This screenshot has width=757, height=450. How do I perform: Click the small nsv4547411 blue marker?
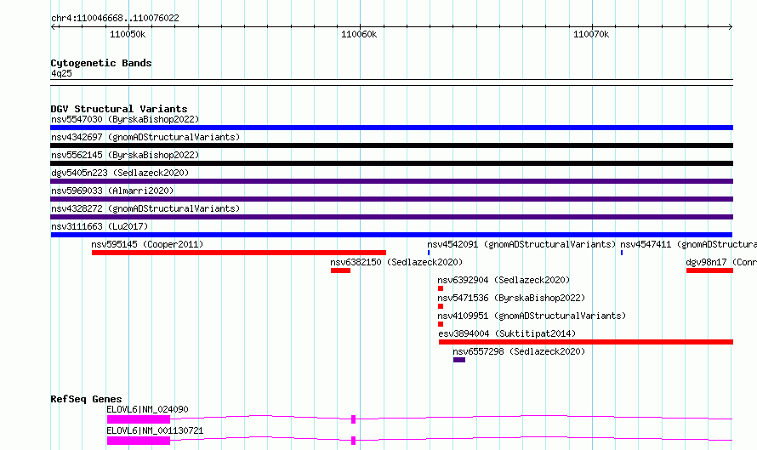pyautogui.click(x=622, y=253)
